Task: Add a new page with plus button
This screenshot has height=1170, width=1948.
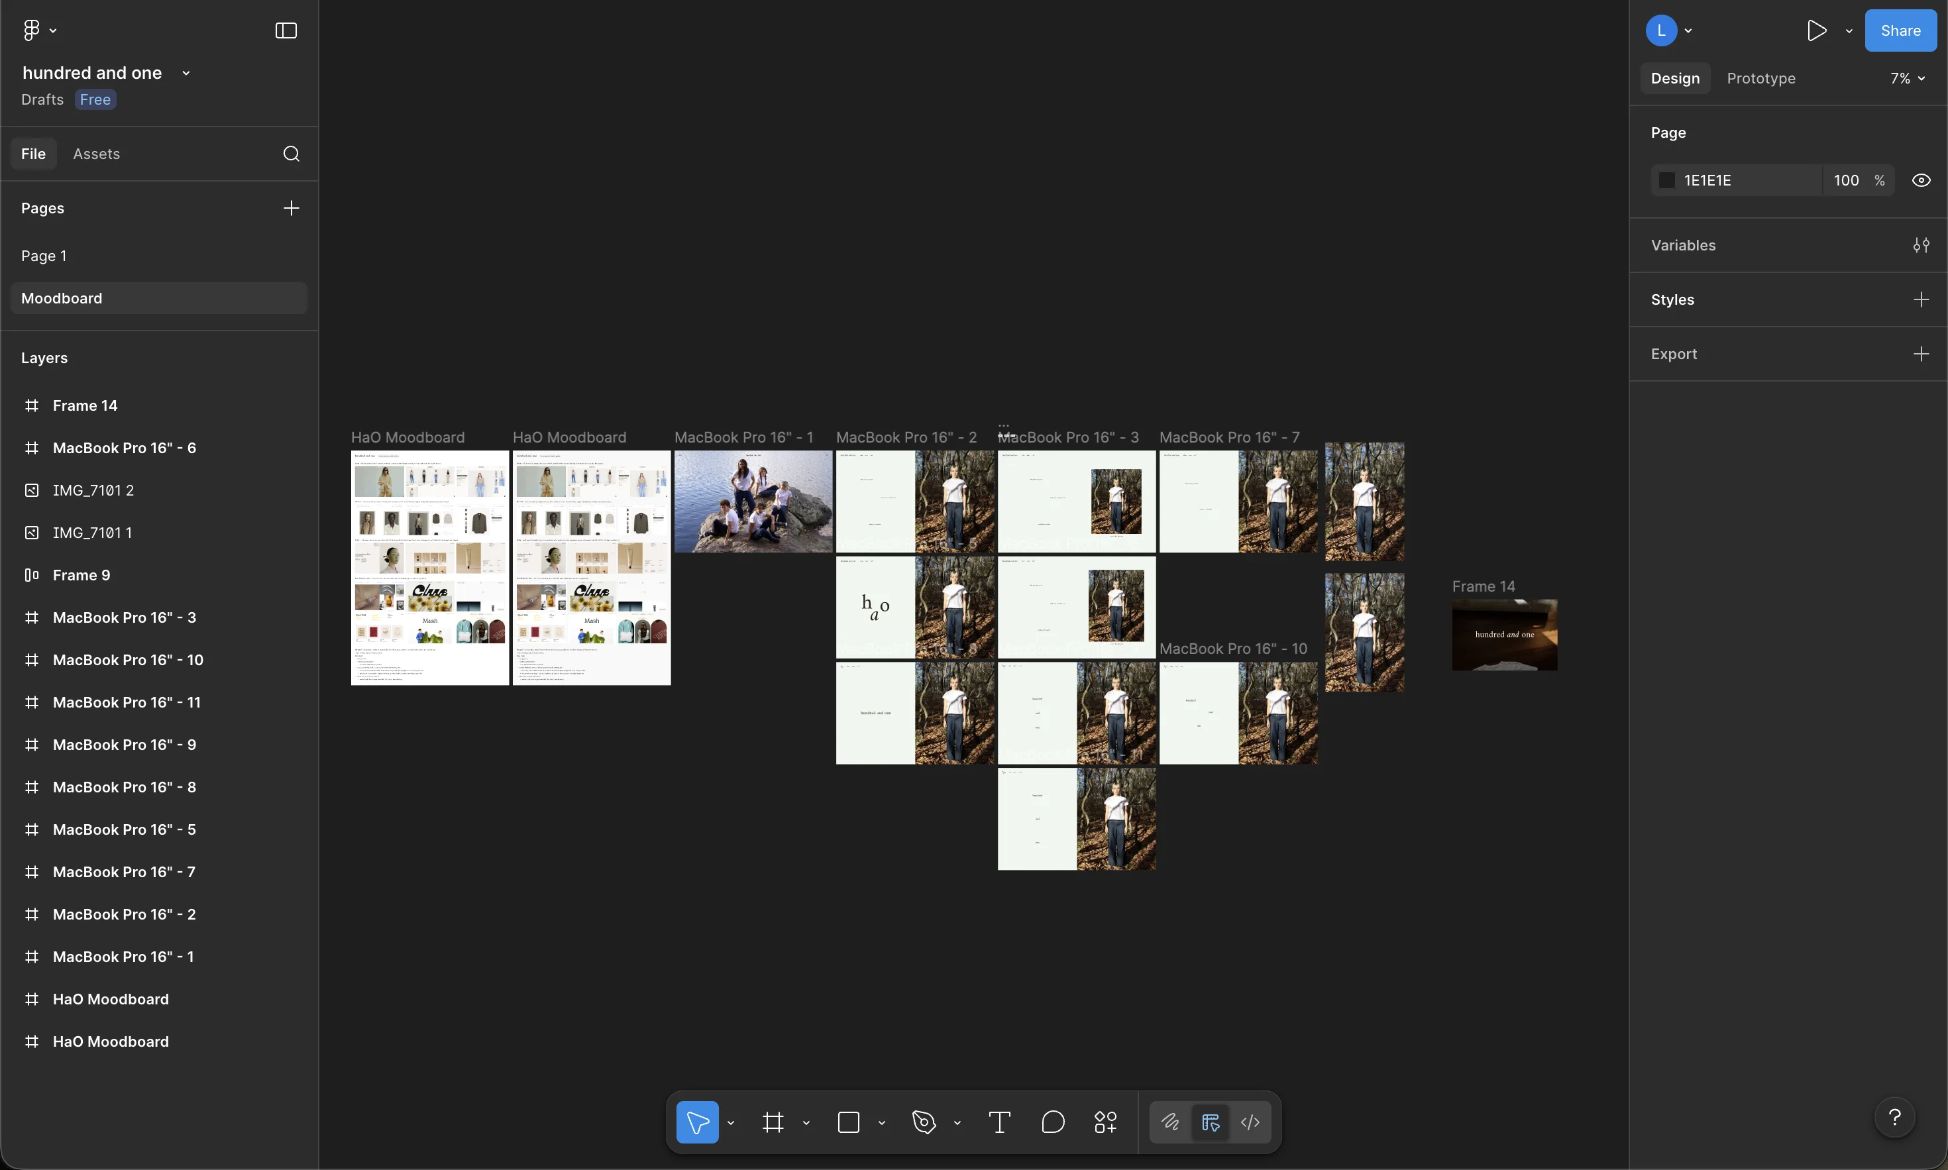Action: coord(291,207)
